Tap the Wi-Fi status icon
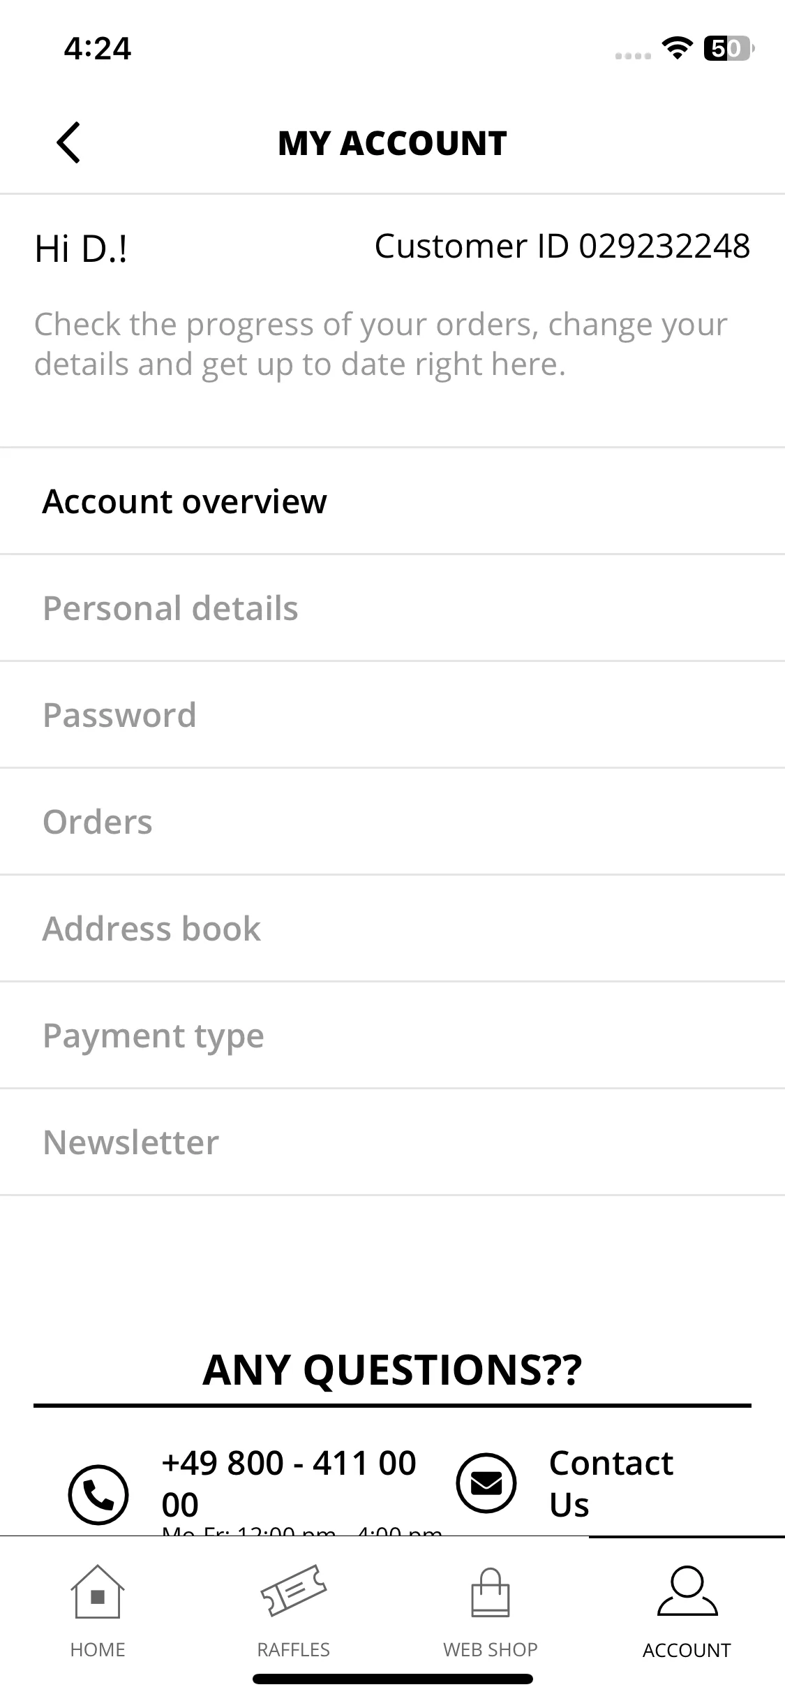This screenshot has width=785, height=1701. [x=677, y=47]
